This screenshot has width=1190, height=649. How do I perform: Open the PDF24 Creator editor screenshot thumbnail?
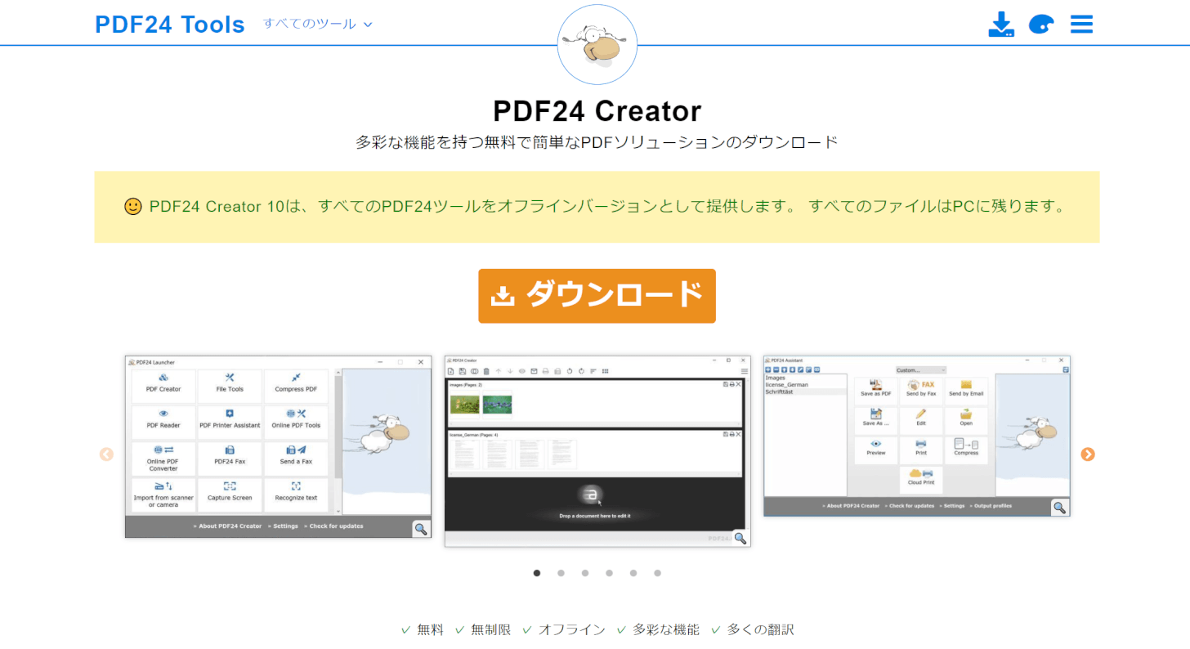[597, 451]
